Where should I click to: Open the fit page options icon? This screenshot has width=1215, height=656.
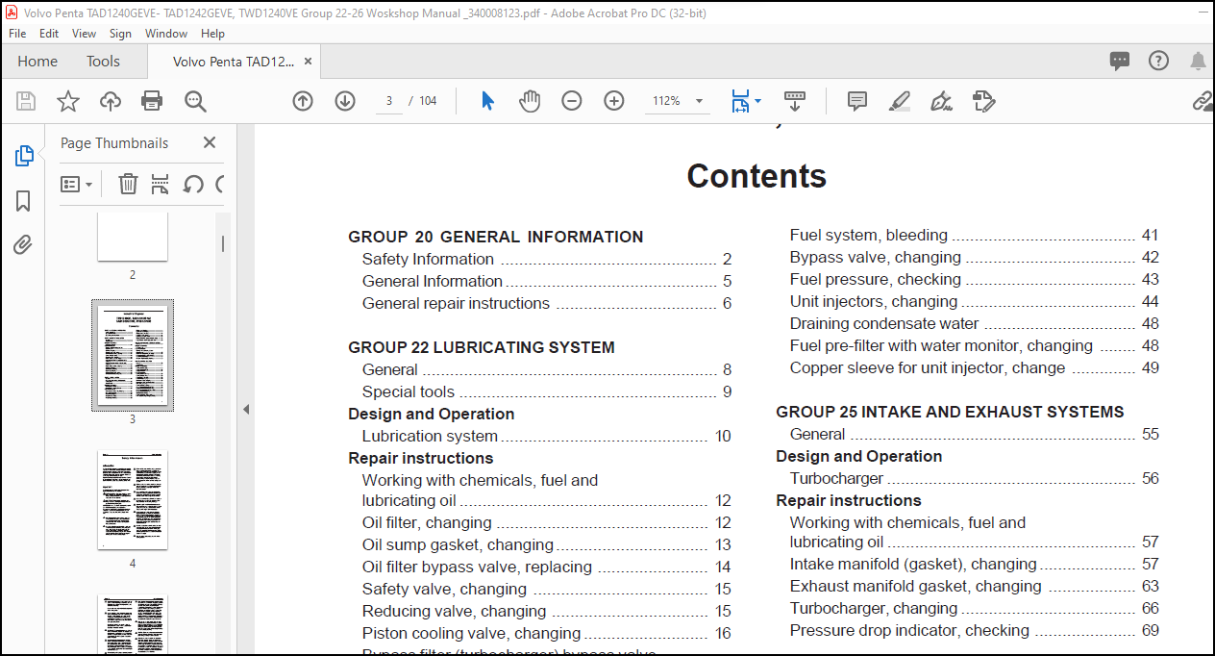(739, 101)
